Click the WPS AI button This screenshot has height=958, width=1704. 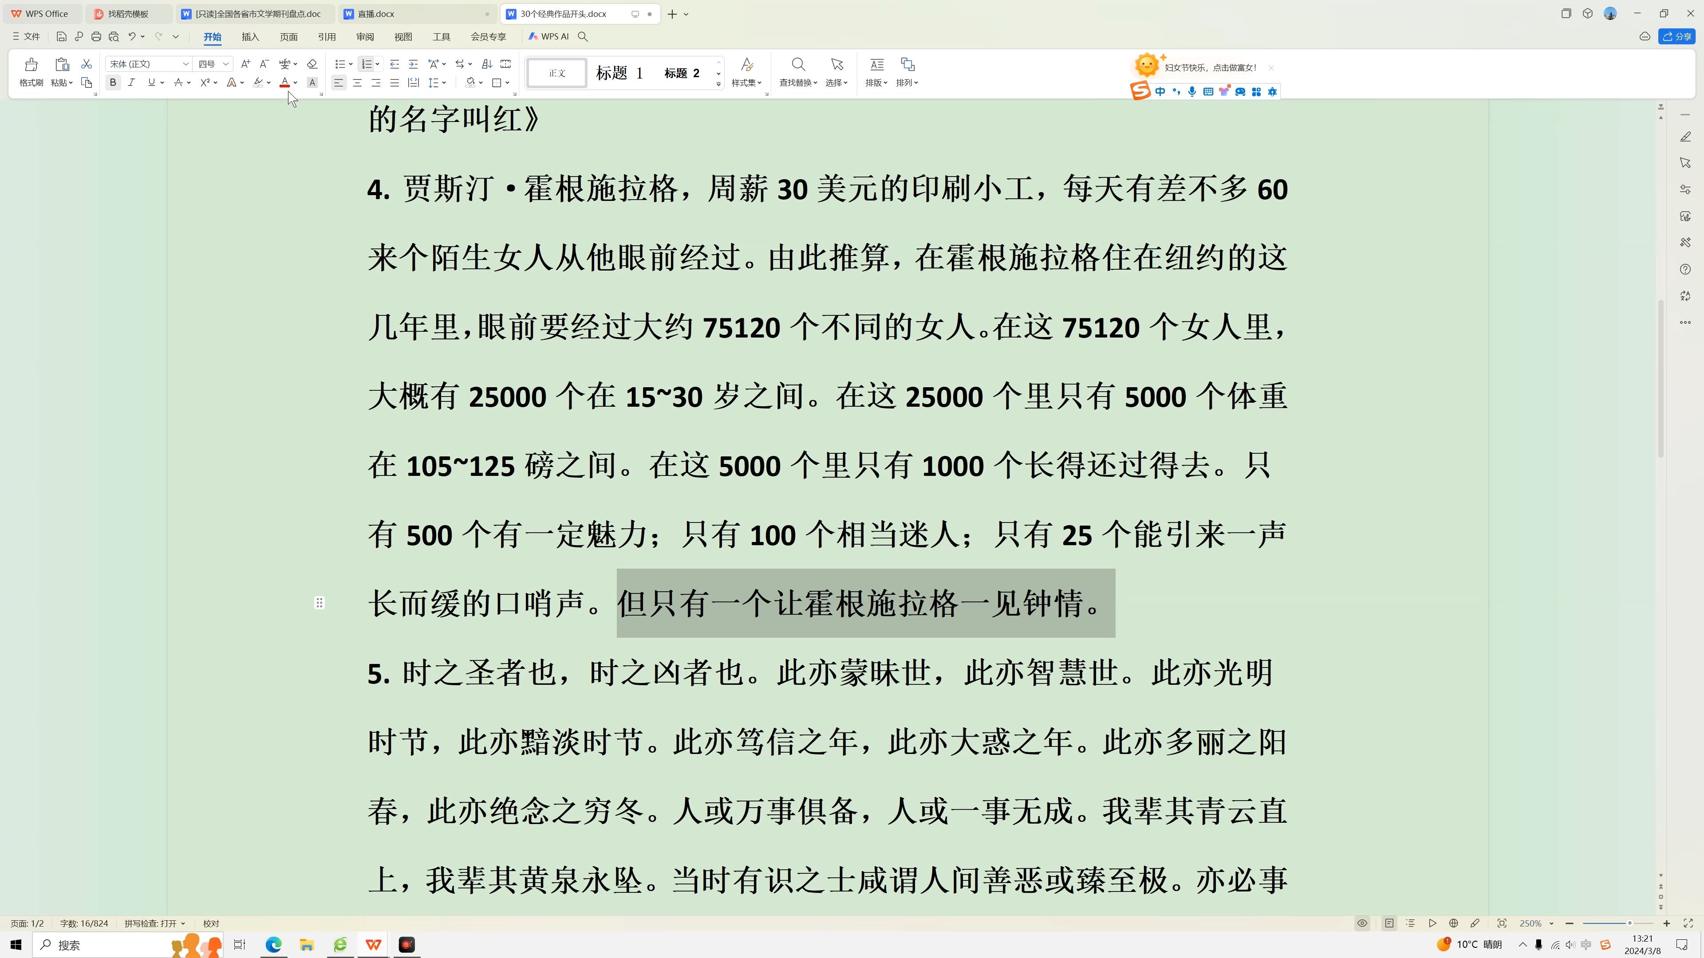pos(549,36)
